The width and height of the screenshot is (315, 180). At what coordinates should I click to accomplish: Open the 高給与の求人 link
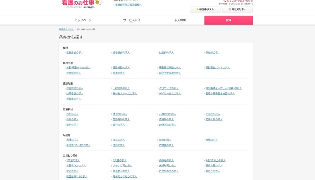point(167,160)
